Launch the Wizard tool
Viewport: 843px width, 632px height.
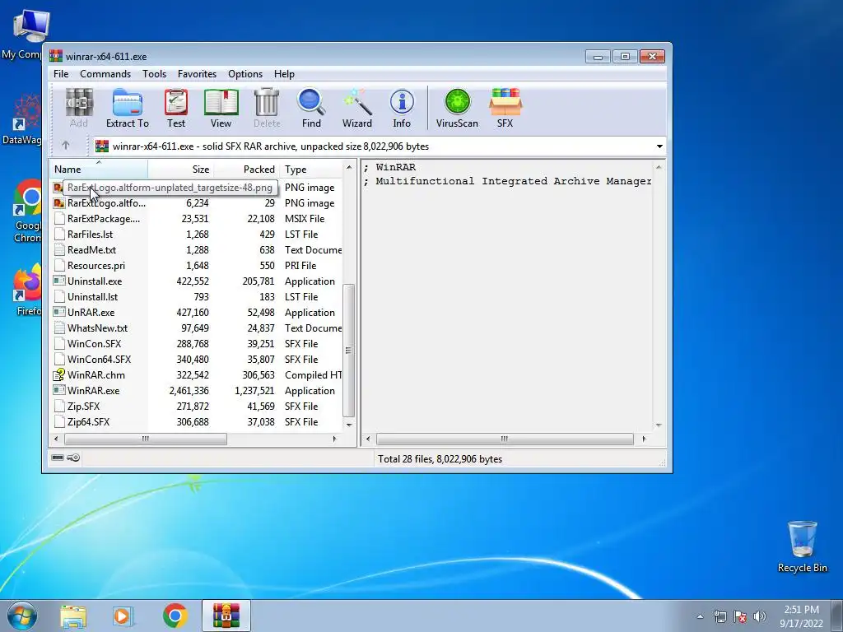357,108
